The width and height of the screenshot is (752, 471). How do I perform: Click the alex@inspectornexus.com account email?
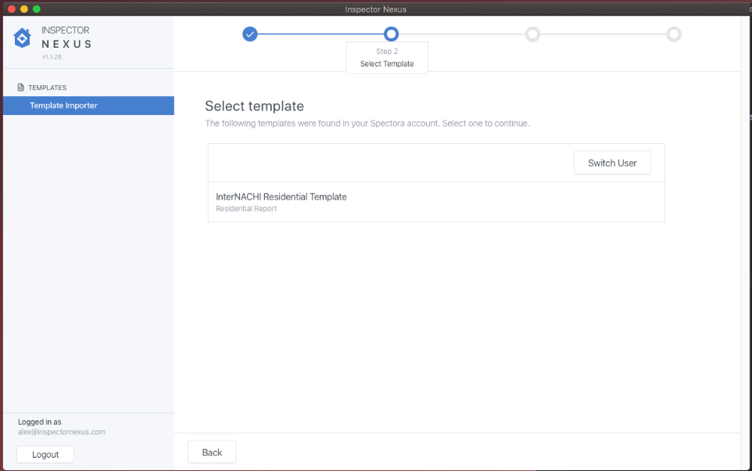[x=62, y=432]
